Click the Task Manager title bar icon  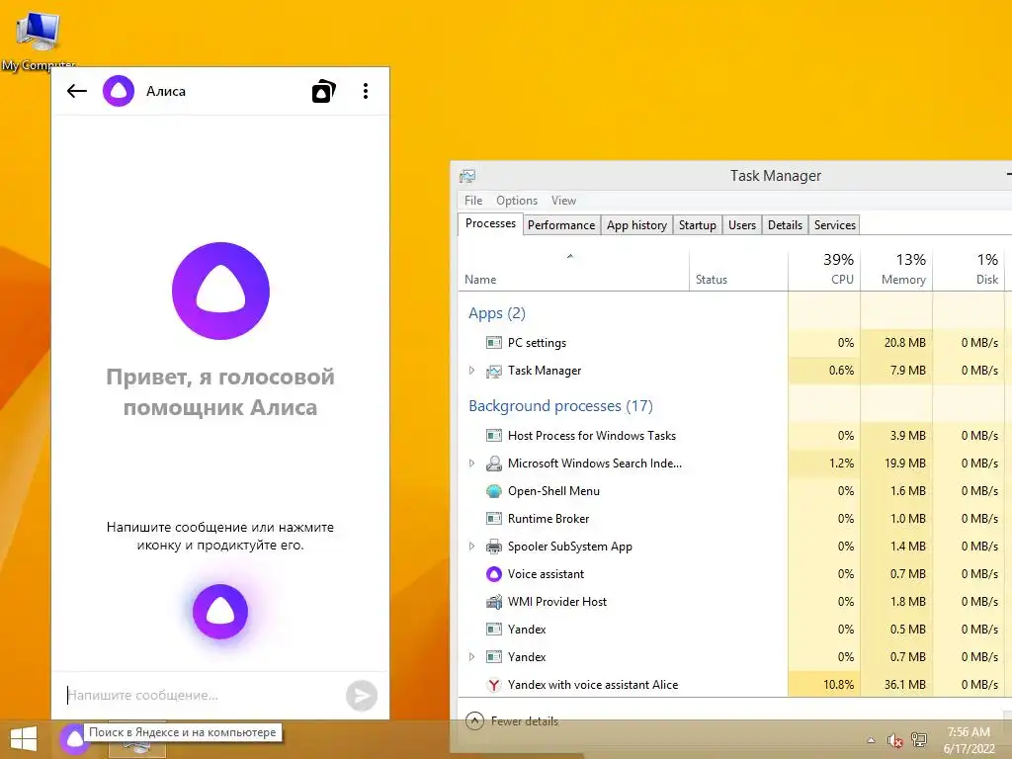(x=467, y=176)
